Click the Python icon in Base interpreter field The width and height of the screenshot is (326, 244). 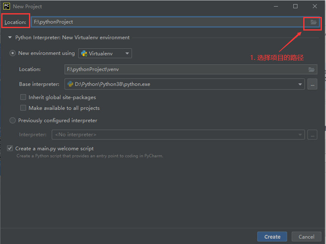tap(70, 84)
